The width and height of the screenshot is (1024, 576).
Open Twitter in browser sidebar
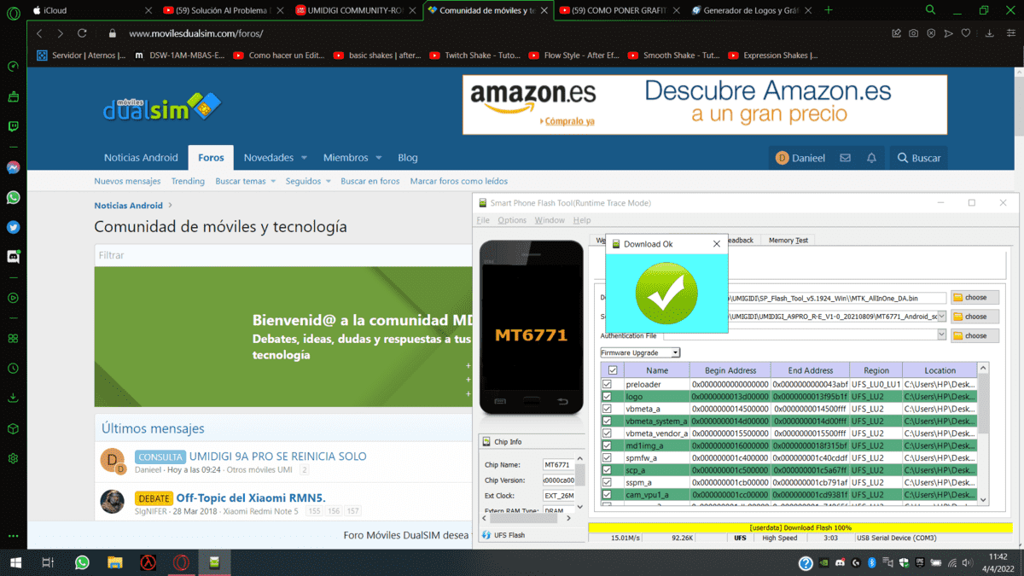(x=13, y=227)
